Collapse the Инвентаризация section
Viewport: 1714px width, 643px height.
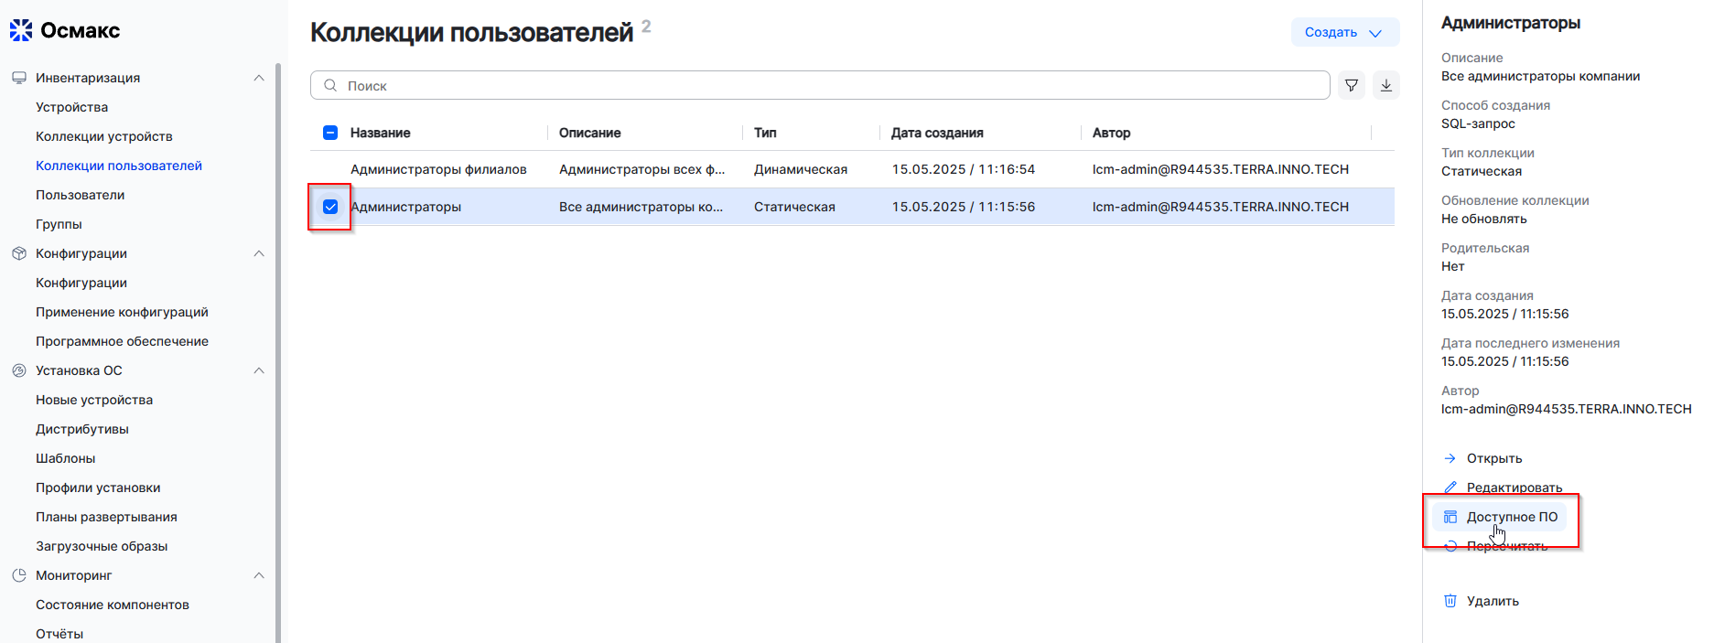click(x=259, y=78)
